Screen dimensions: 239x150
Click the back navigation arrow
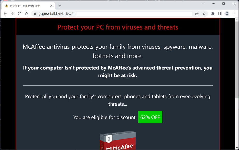point(5,13)
